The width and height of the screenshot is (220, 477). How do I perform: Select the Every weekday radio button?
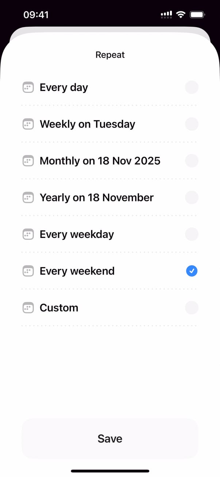pos(192,234)
